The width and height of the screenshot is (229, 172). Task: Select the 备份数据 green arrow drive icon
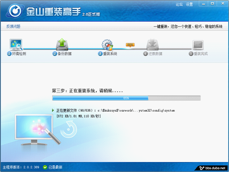[62, 44]
